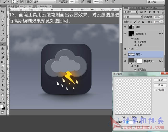Zoom out Gaussian blur preview
This screenshot has width=168, height=132.
pos(124,117)
